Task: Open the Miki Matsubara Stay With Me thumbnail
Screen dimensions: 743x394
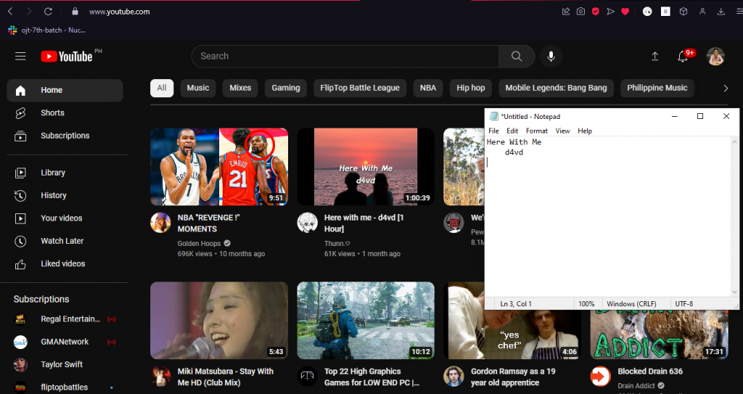Action: click(x=219, y=321)
